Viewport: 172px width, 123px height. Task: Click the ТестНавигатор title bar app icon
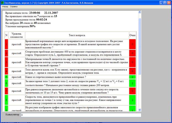tap(2, 3)
